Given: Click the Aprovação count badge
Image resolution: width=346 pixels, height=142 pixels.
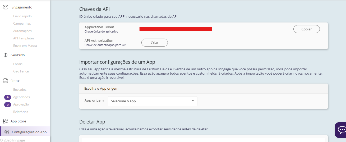Looking at the screenshot, I should pyautogui.click(x=8, y=105).
